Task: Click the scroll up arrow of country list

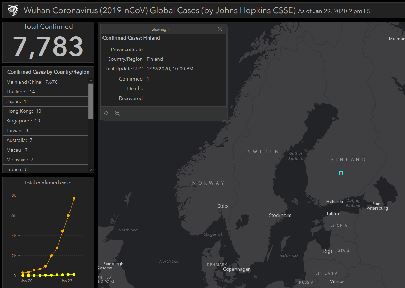Action: pos(91,81)
